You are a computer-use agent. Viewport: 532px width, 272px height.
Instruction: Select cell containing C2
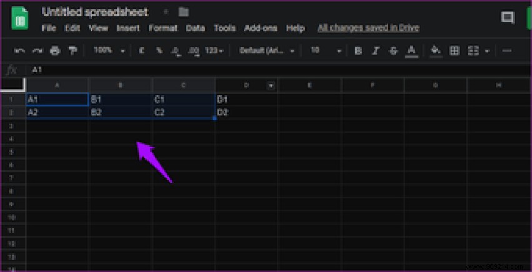184,112
